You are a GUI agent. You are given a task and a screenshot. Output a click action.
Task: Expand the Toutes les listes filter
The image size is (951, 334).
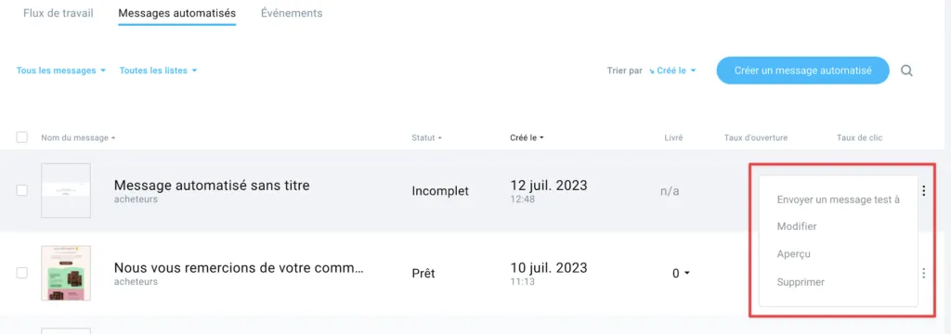(158, 71)
